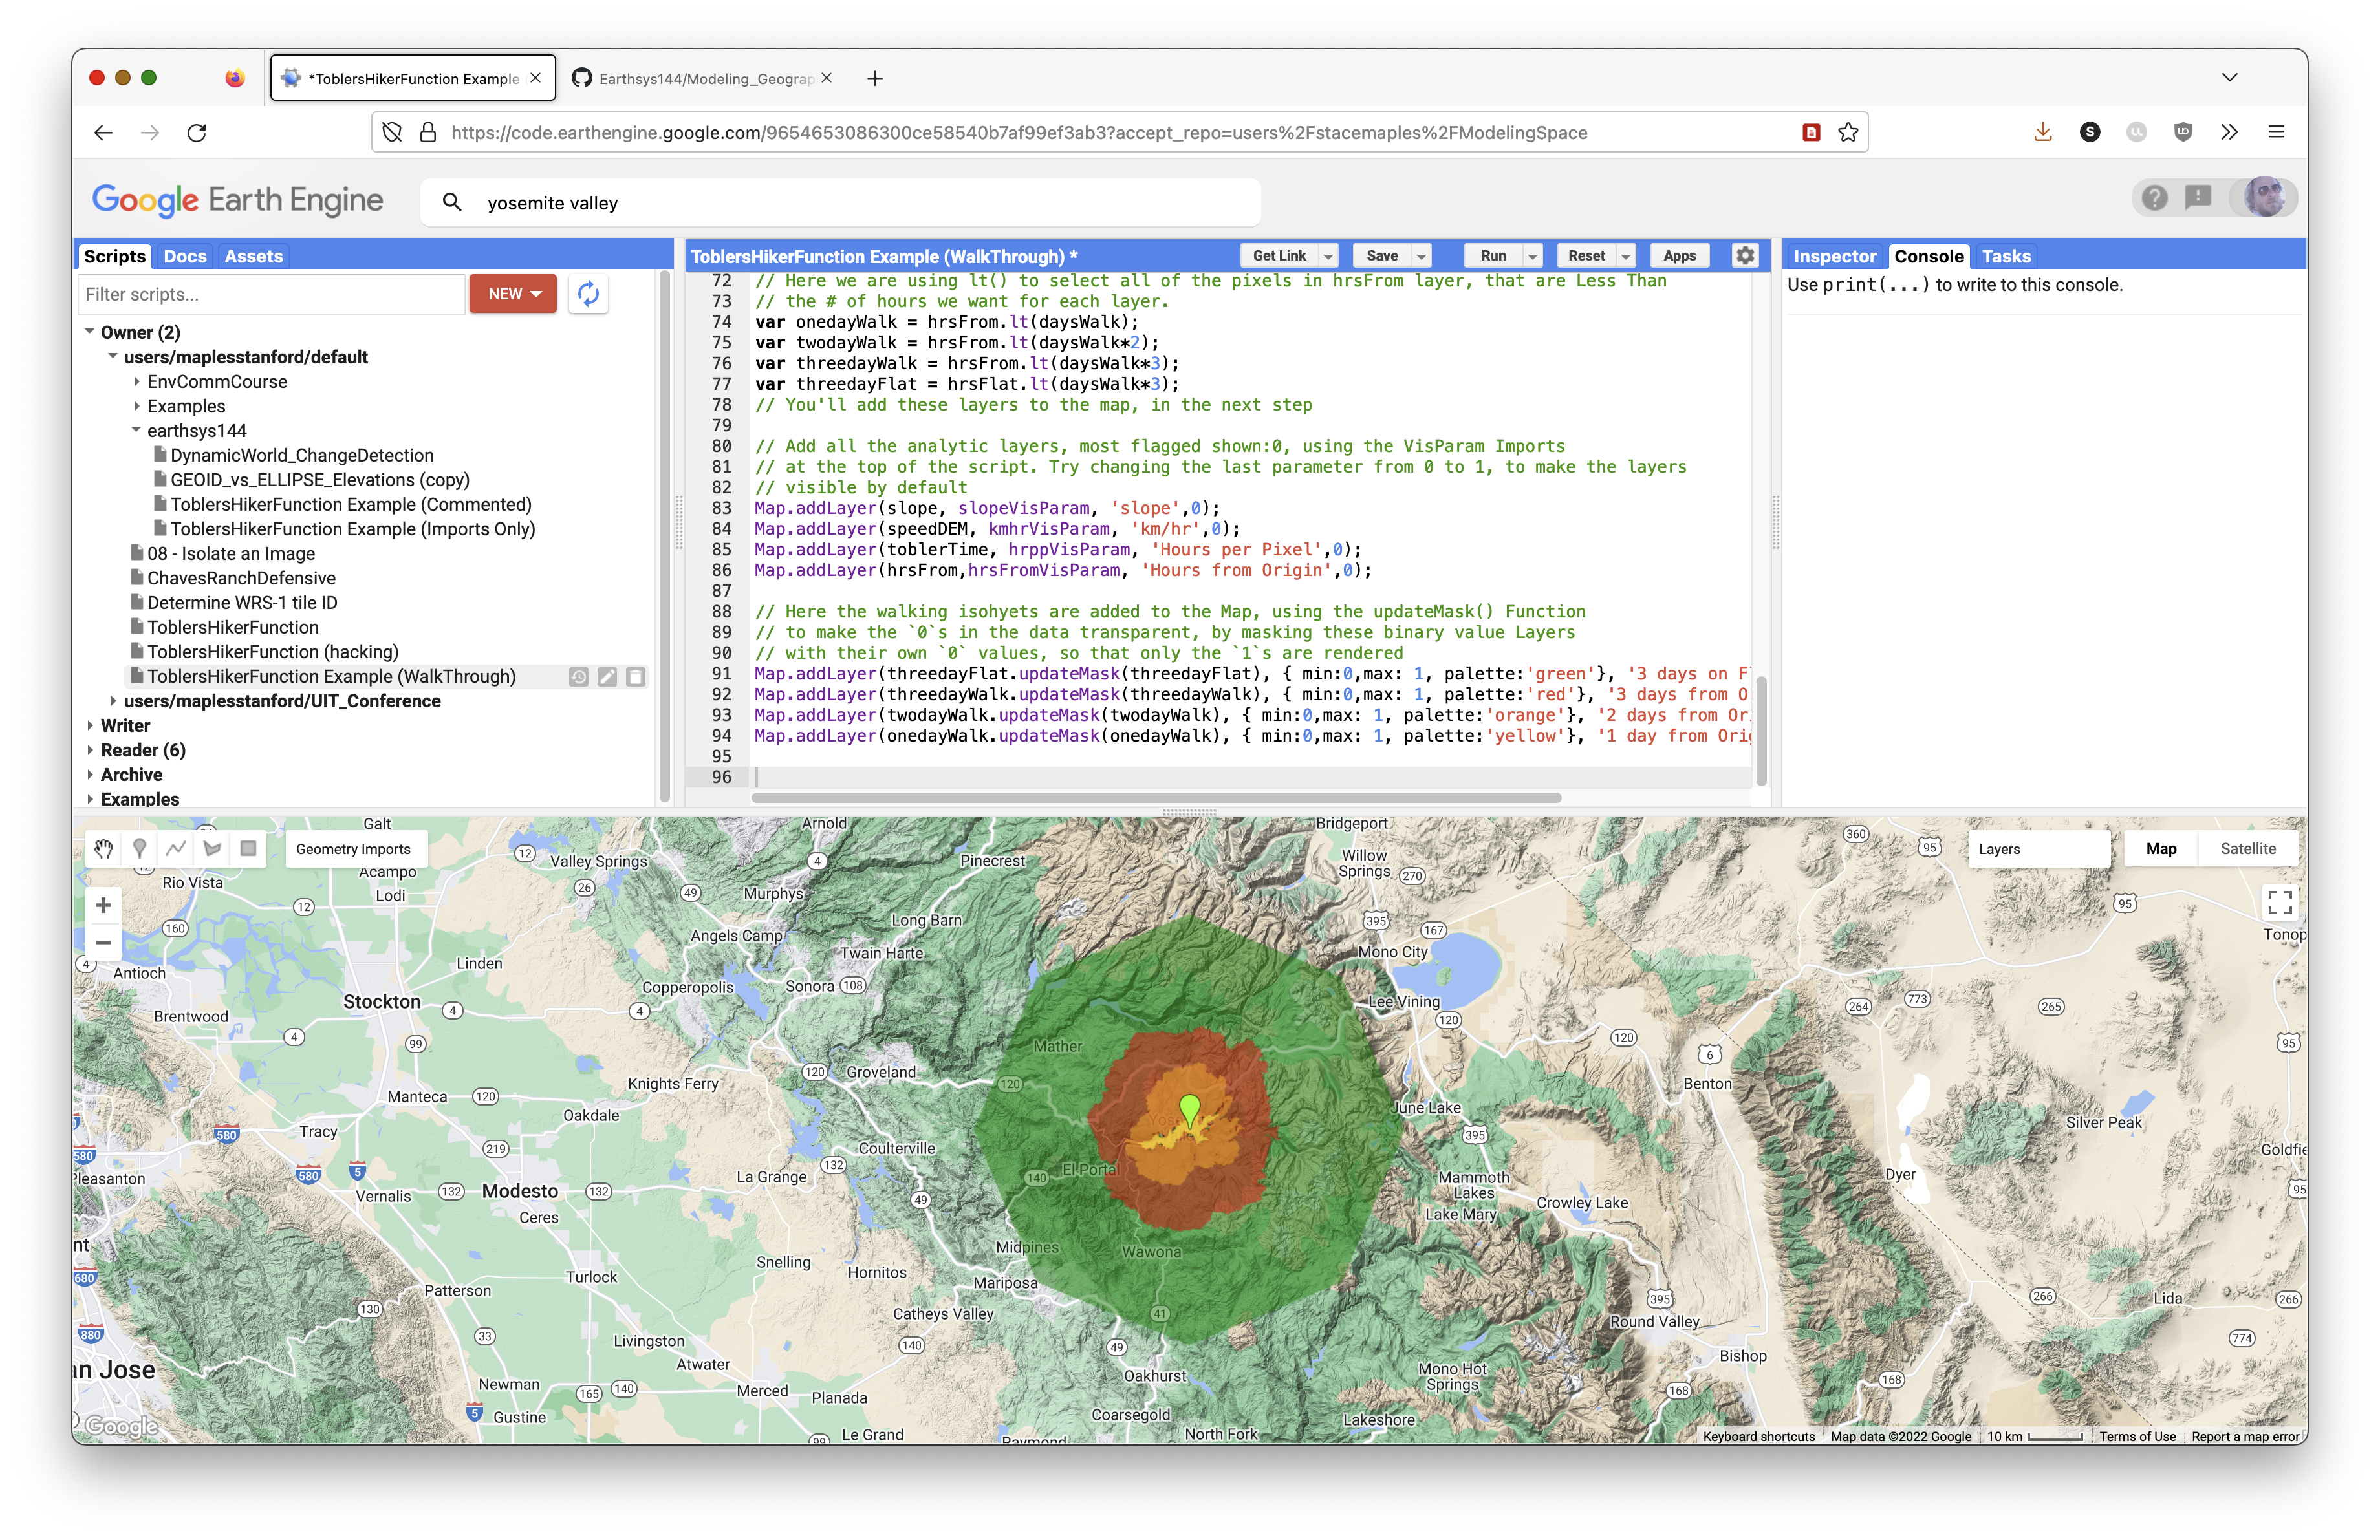Open Save dropdown arrow

tap(1421, 256)
